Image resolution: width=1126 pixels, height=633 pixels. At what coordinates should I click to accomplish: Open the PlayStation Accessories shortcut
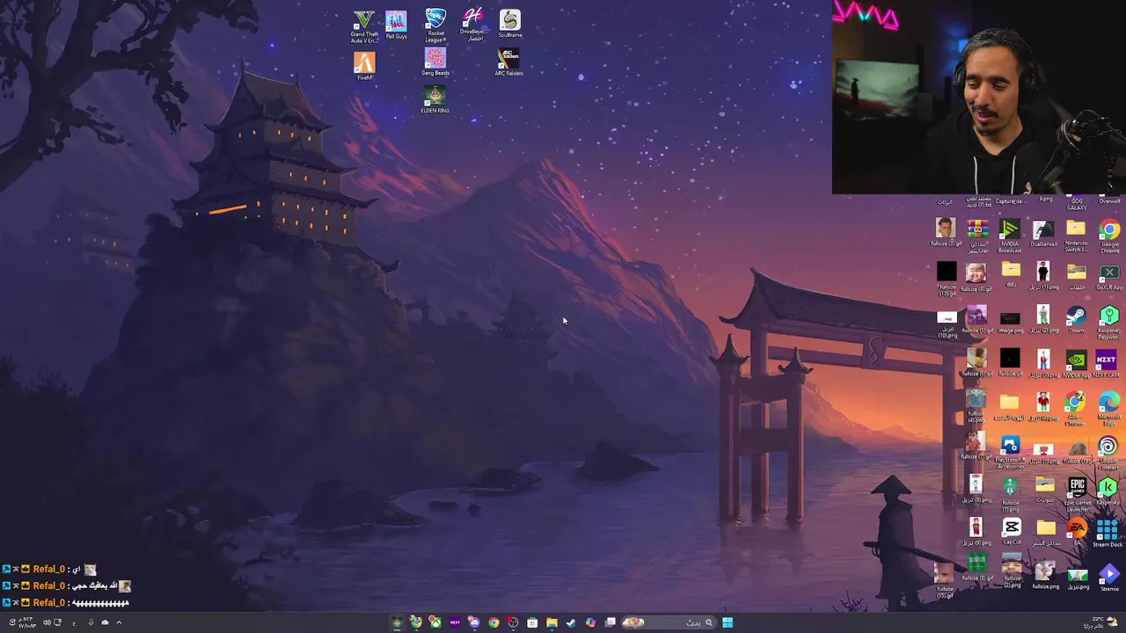coord(1010,454)
